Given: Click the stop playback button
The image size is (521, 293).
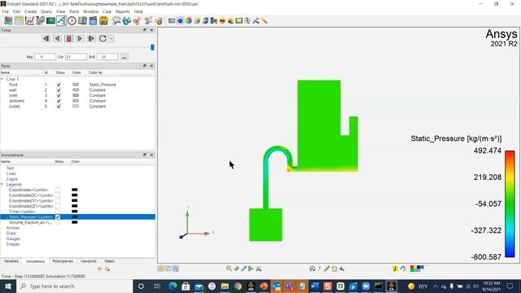Looking at the screenshot, I should coord(68,38).
